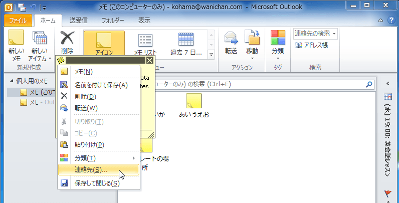Image resolution: width=399 pixels, height=203 pixels.
Task: Open the Quick Access customize dropdown
Action: [44, 8]
